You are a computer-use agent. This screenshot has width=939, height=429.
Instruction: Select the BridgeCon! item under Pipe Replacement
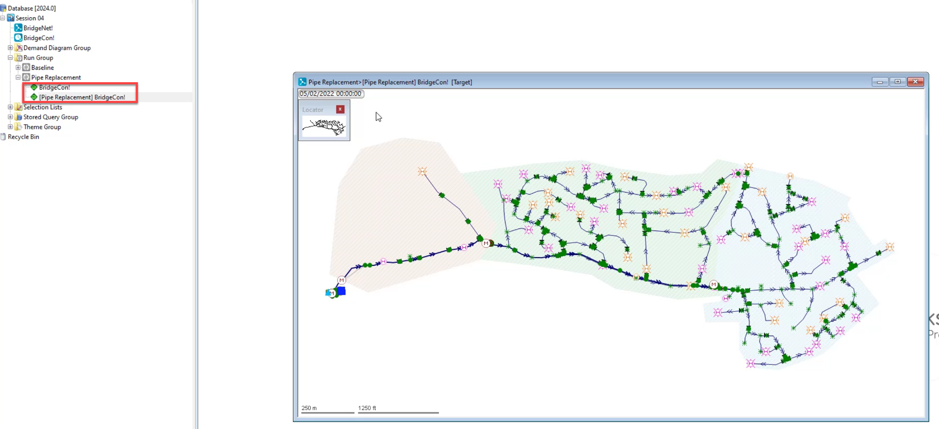click(x=54, y=87)
